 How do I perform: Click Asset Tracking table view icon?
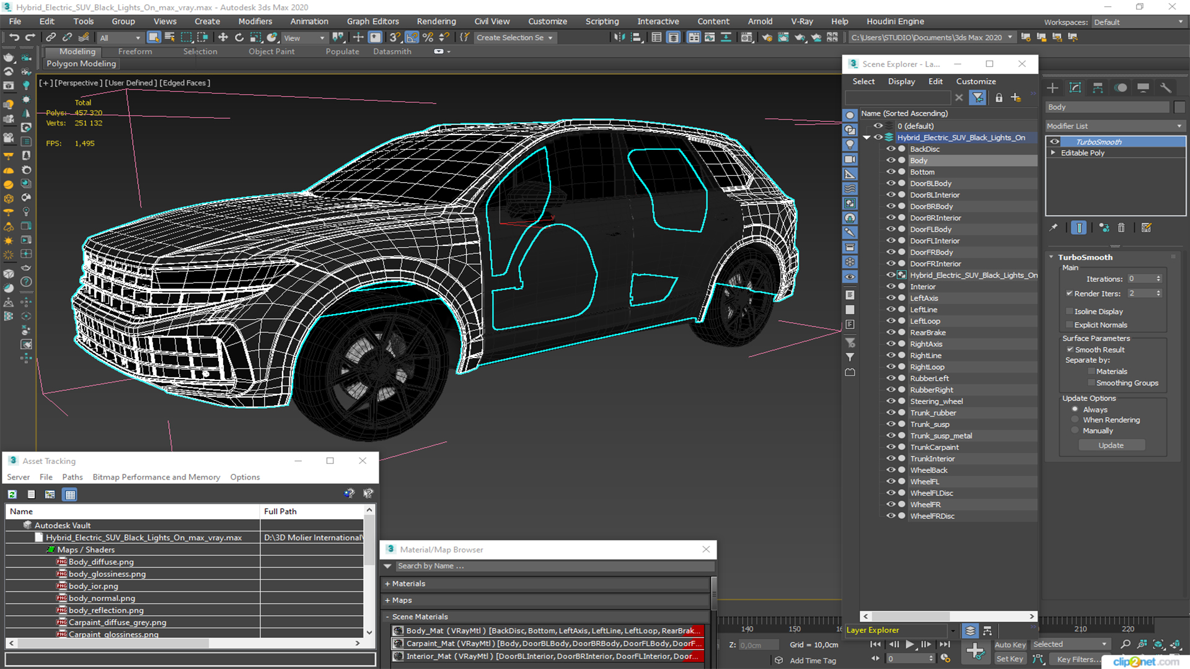[x=70, y=494]
